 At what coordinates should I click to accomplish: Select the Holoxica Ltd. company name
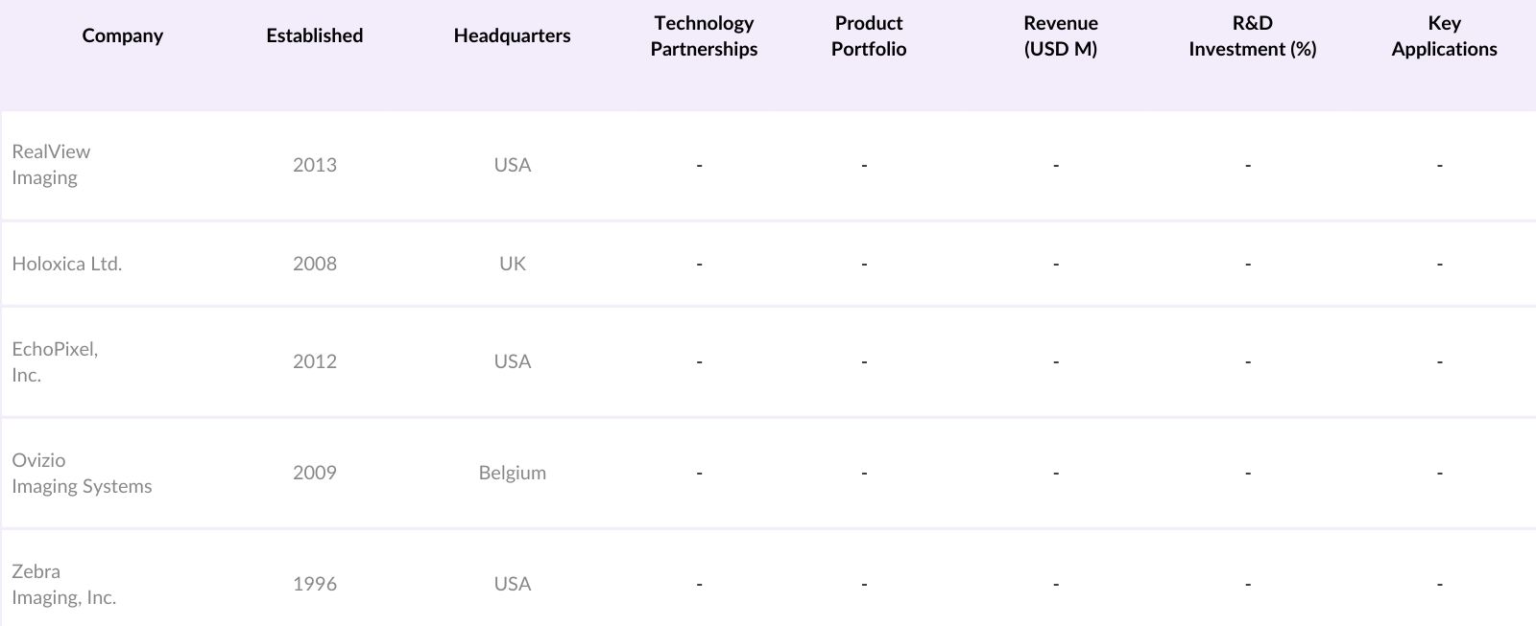(x=67, y=264)
